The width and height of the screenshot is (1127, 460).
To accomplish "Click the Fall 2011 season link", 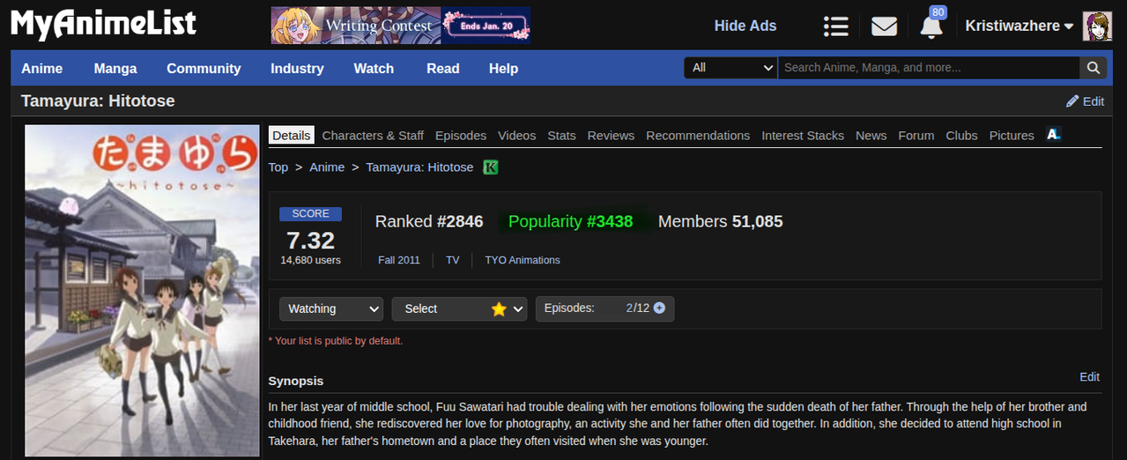I will pos(399,260).
